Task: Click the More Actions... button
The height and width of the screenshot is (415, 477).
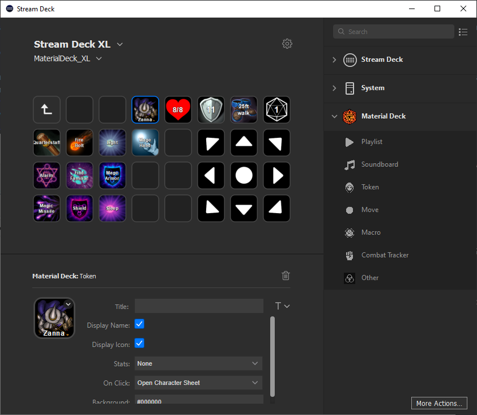Action: (439, 403)
